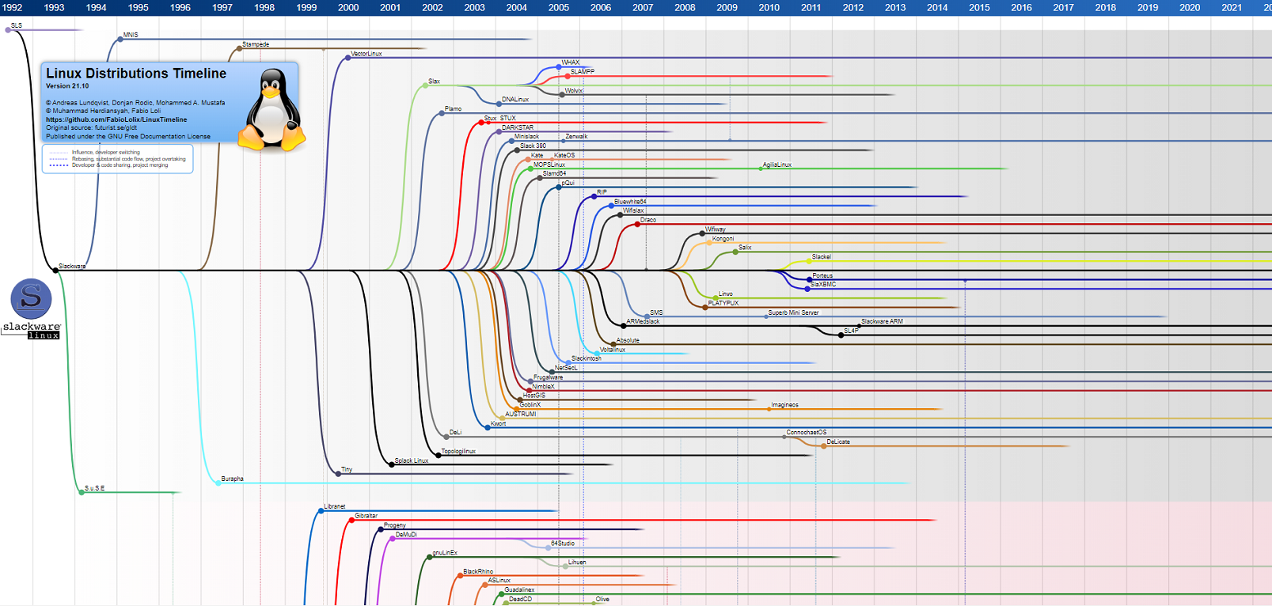Click the WHAX label
The image size is (1272, 606).
coord(571,62)
